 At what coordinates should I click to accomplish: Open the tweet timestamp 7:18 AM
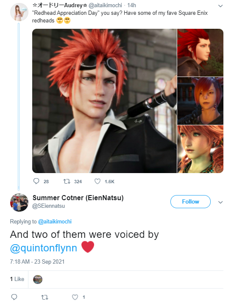point(37,262)
